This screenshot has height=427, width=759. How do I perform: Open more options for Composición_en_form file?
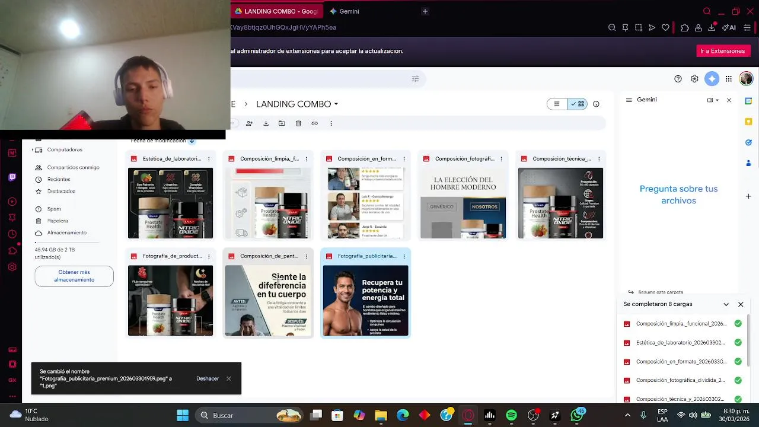coord(404,159)
